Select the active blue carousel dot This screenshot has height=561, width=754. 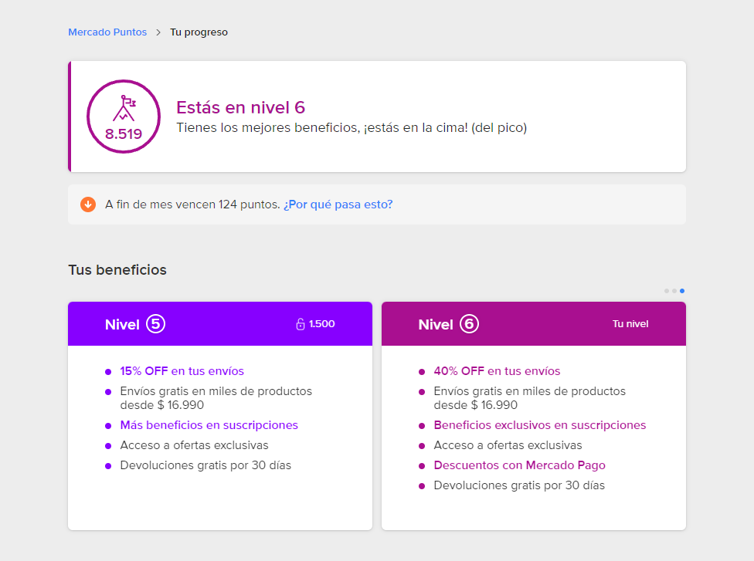[682, 291]
